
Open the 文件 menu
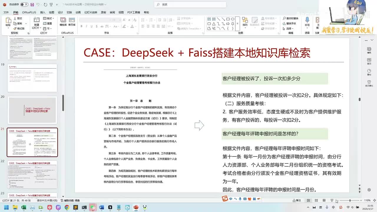6,12
